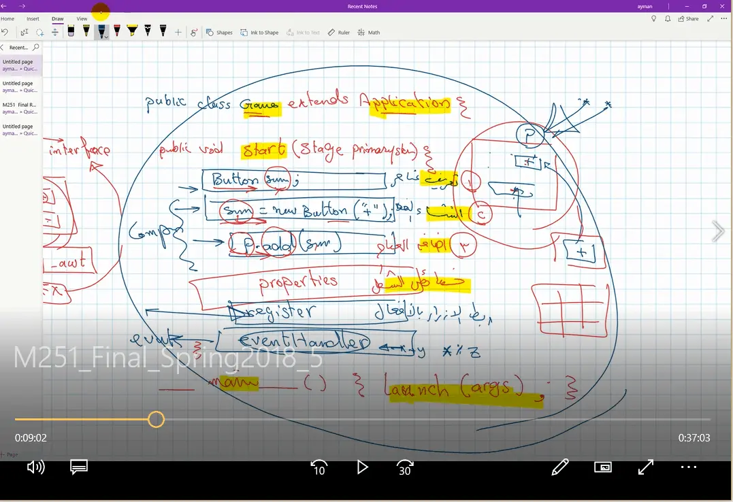Open the video player's more options menu
This screenshot has height=502, width=733.
(x=689, y=467)
